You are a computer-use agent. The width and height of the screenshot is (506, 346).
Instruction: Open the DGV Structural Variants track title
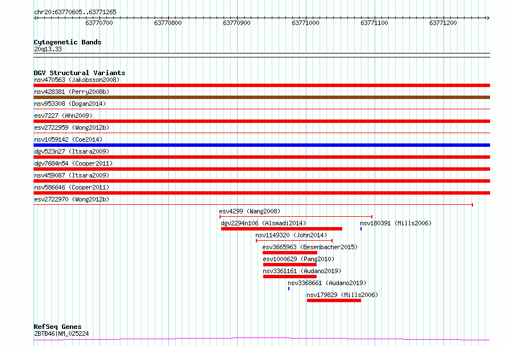80,73
